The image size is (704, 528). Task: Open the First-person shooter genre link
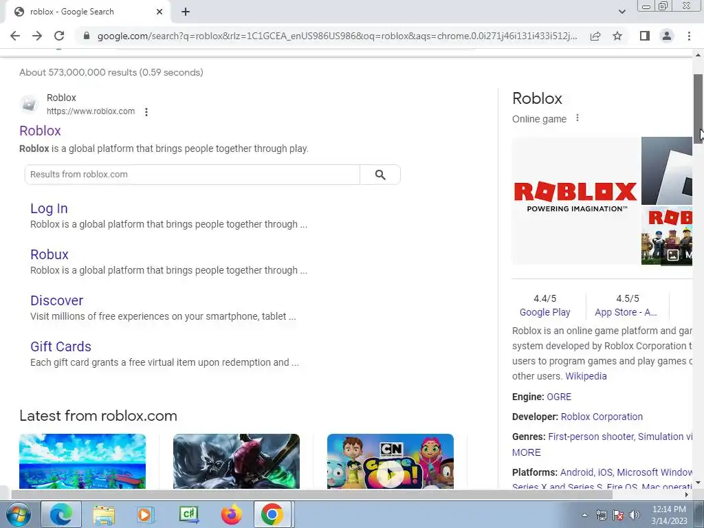pyautogui.click(x=590, y=437)
